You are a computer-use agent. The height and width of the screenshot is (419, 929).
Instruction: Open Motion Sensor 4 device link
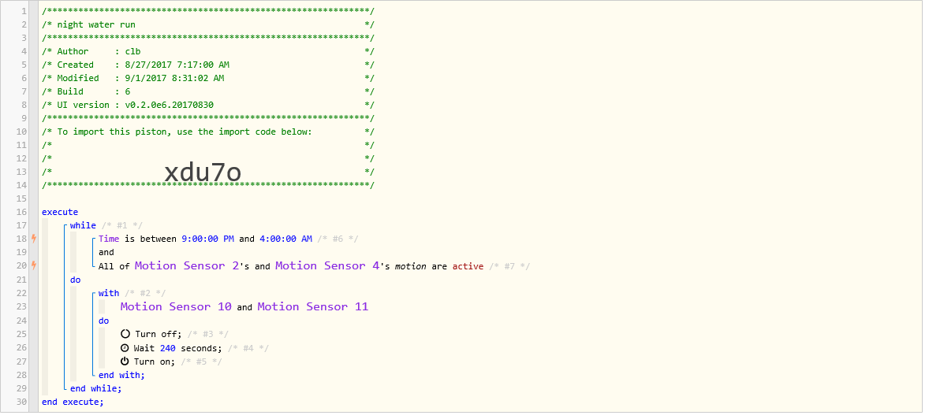(327, 265)
